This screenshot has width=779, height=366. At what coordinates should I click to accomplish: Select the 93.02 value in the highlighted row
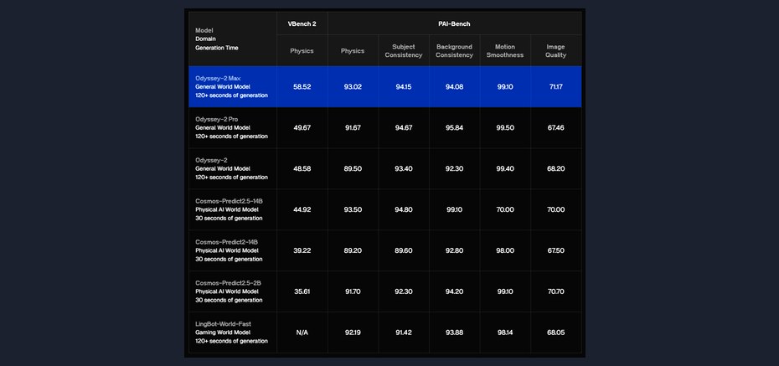click(353, 87)
